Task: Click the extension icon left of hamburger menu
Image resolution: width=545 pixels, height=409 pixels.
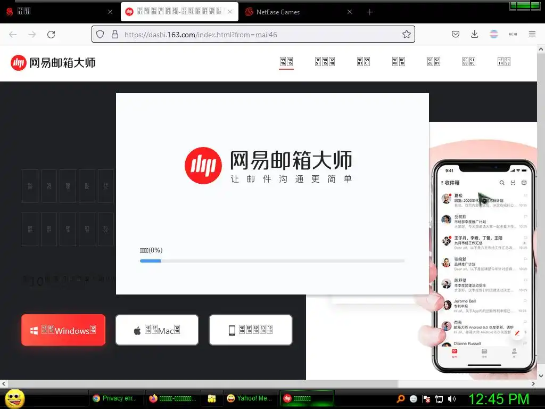Action: pyautogui.click(x=513, y=34)
